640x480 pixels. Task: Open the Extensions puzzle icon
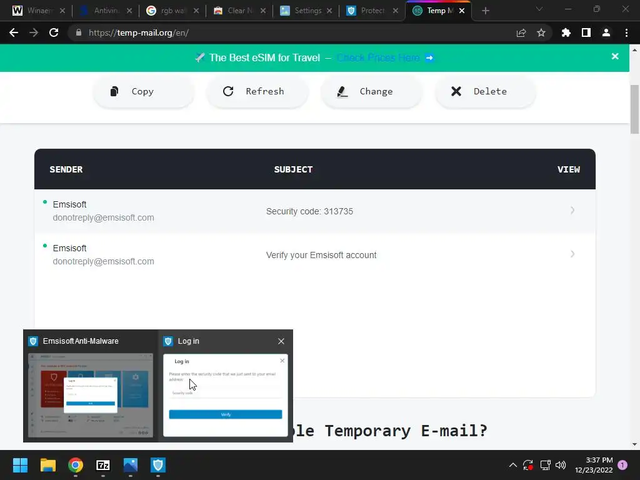pos(566,32)
